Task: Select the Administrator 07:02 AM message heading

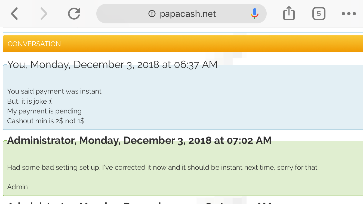Action: (139, 140)
